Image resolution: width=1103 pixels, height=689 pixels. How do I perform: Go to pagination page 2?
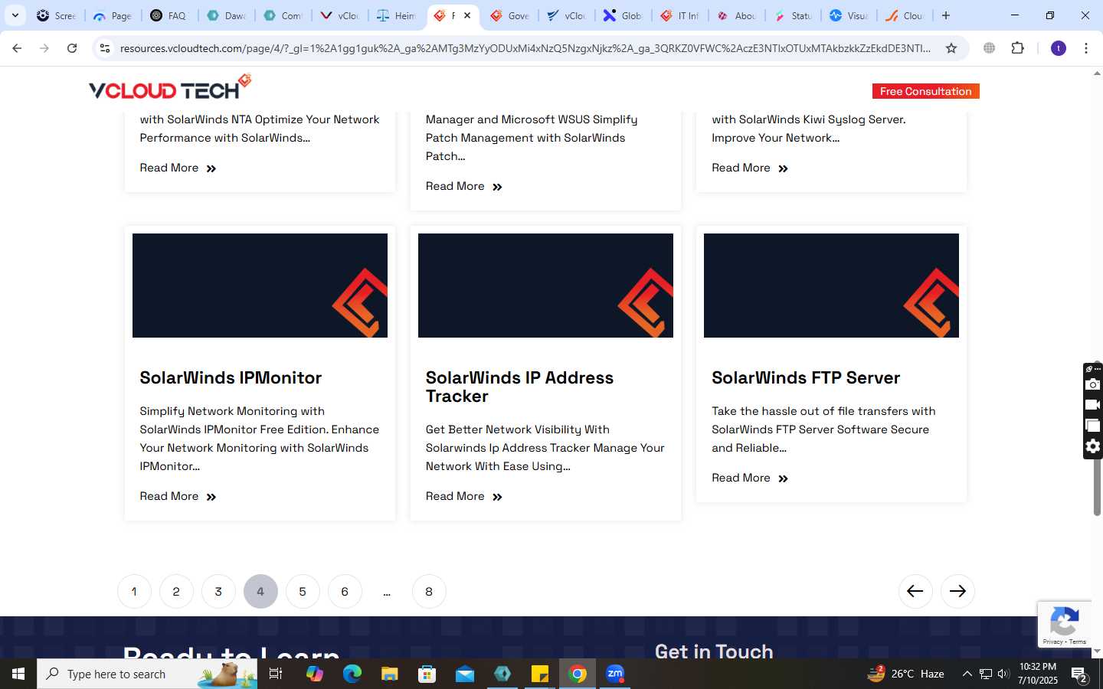tap(176, 591)
